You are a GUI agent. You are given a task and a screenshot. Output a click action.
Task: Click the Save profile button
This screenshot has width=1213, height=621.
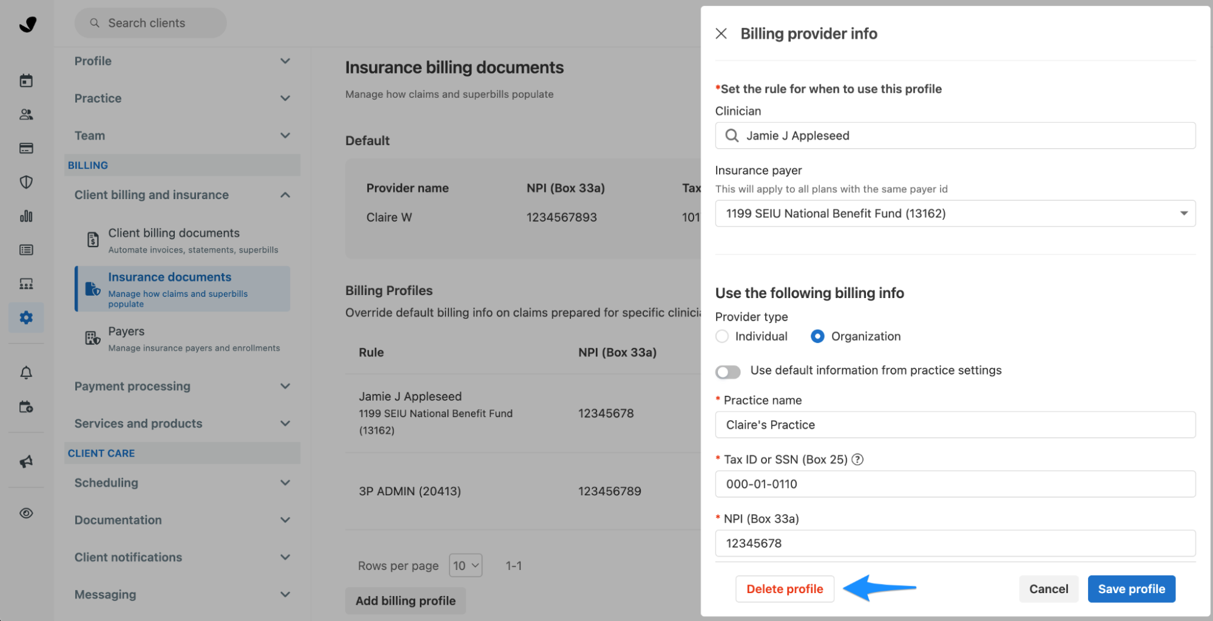click(x=1131, y=589)
